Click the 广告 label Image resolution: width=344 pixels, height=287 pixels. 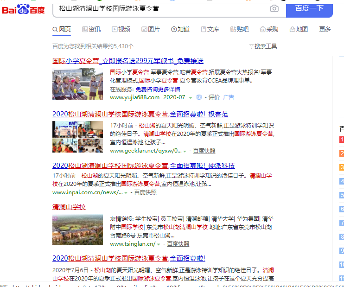pyautogui.click(x=229, y=97)
